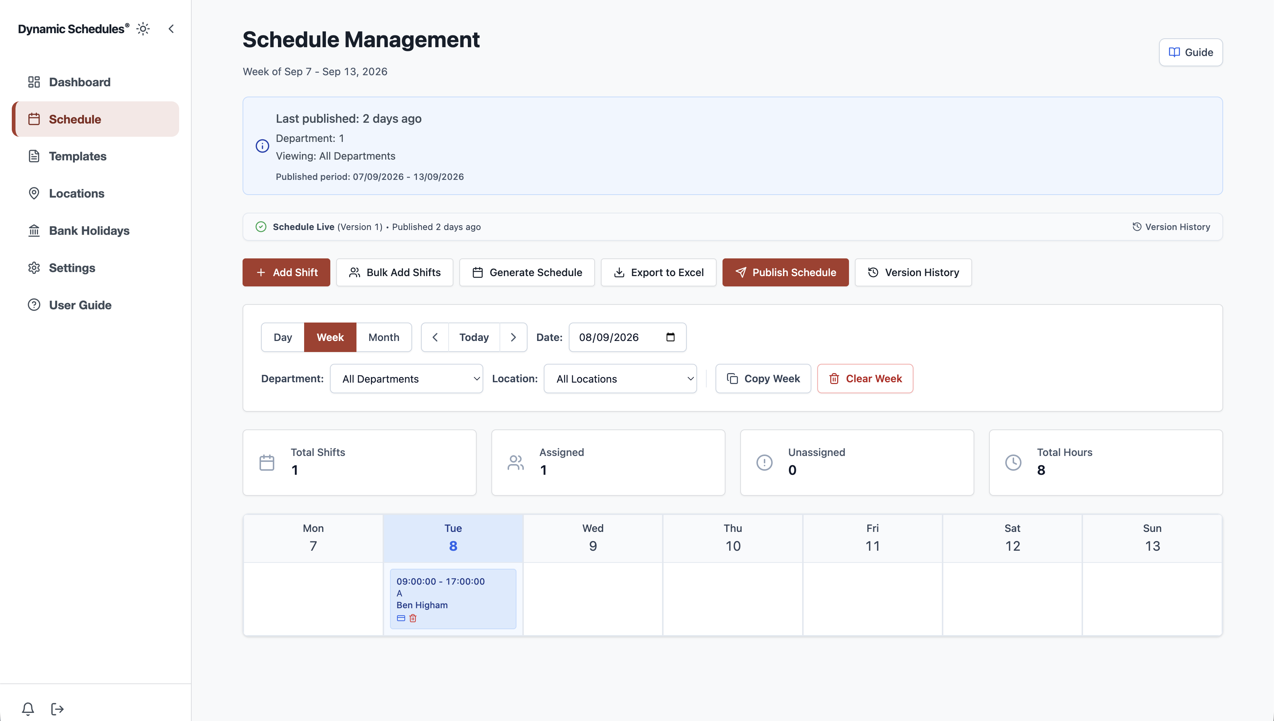The width and height of the screenshot is (1274, 721).
Task: Go to previous week arrow
Action: (x=435, y=337)
